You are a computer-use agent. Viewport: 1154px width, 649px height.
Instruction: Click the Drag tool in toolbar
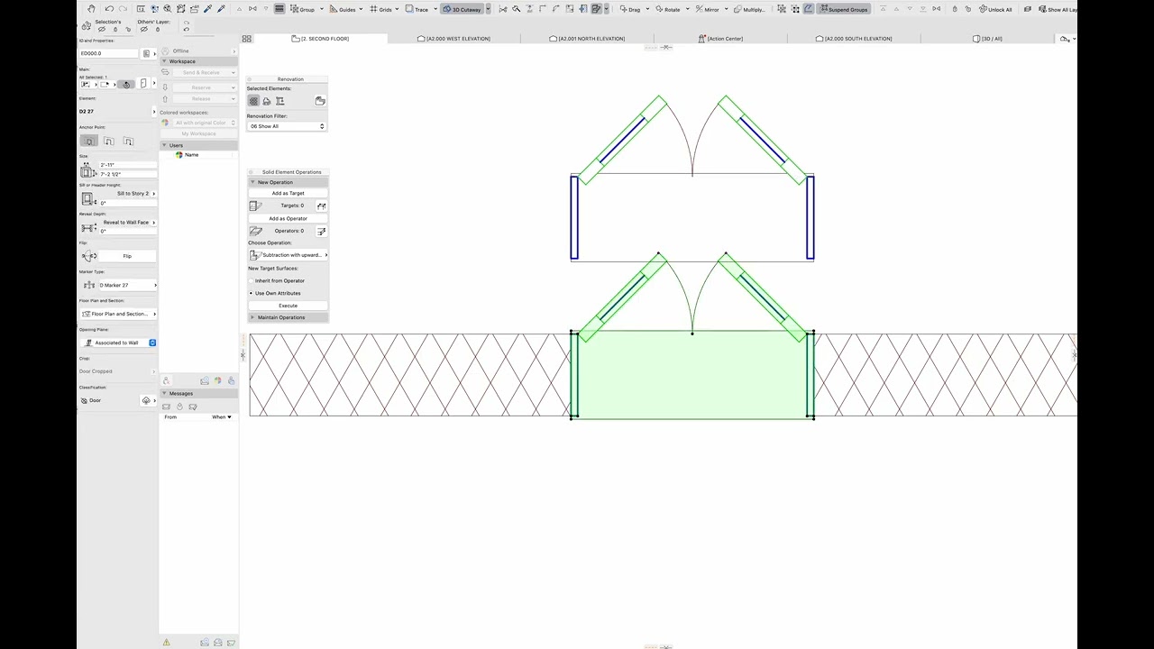tap(630, 9)
